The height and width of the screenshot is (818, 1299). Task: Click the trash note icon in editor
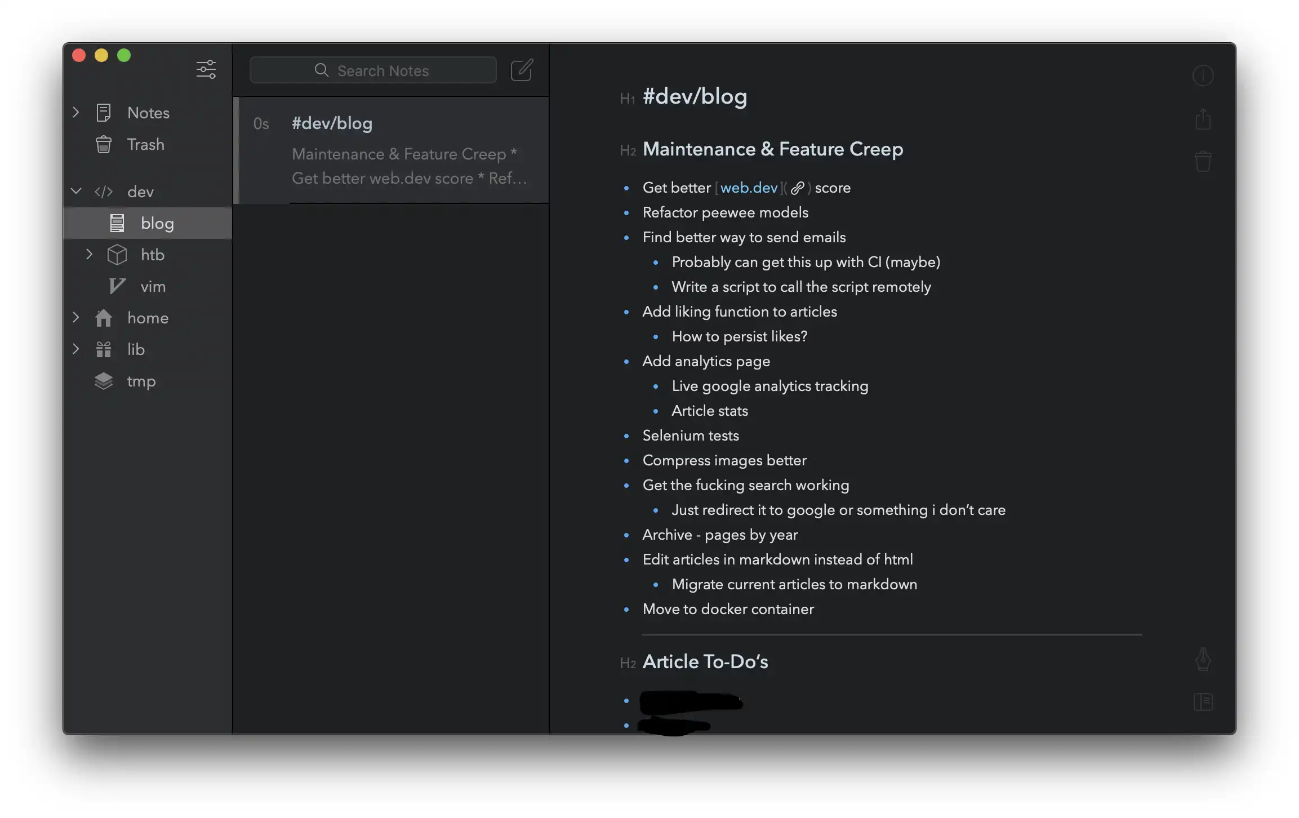point(1203,161)
